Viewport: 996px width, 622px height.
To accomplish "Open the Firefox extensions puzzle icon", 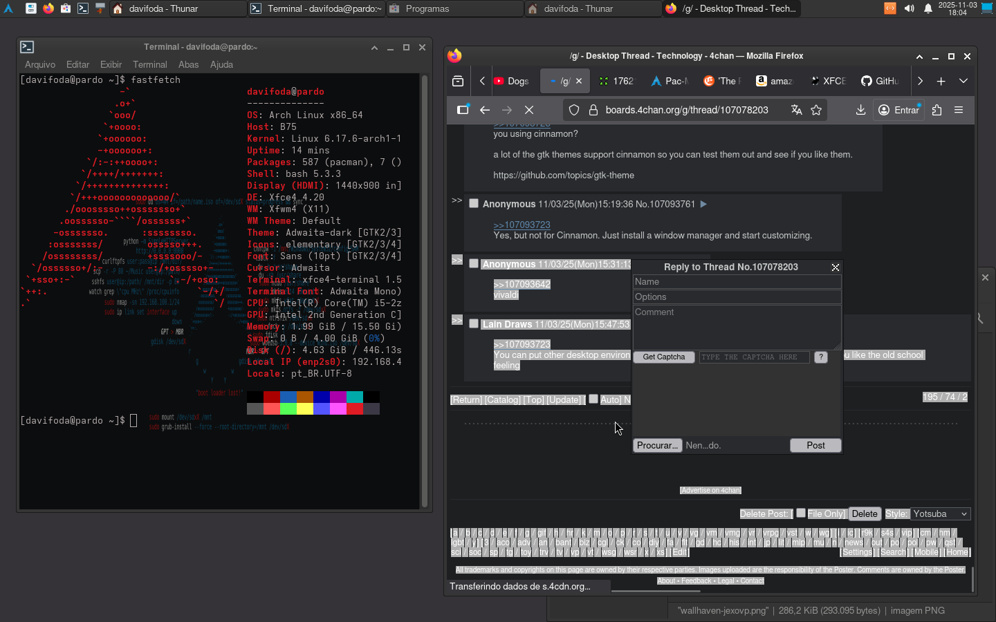I will coord(937,110).
